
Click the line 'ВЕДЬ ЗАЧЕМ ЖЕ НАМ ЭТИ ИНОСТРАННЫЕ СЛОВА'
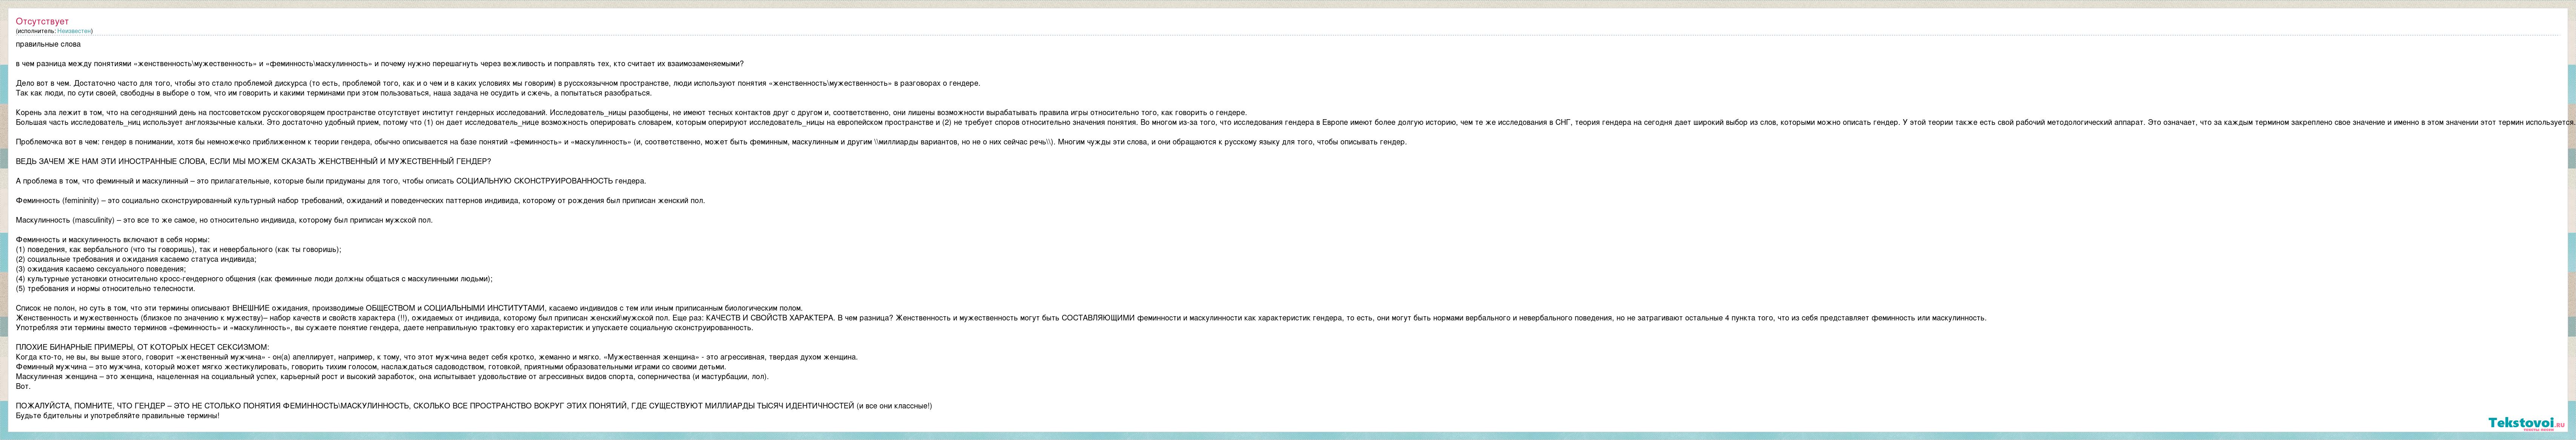253,162
